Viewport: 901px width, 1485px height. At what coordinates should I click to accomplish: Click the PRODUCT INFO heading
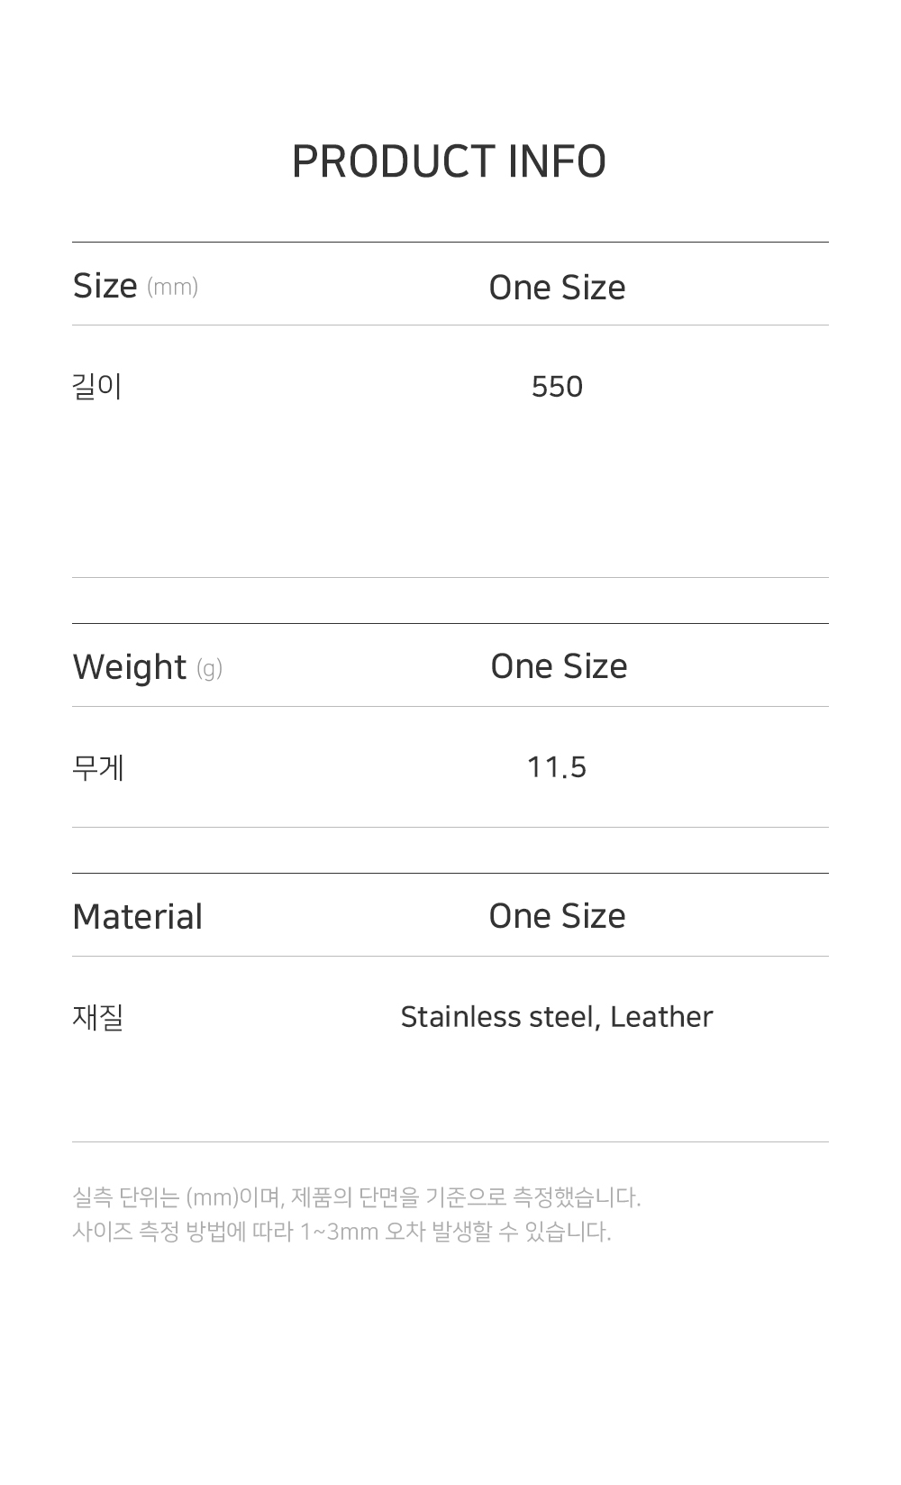tap(449, 162)
